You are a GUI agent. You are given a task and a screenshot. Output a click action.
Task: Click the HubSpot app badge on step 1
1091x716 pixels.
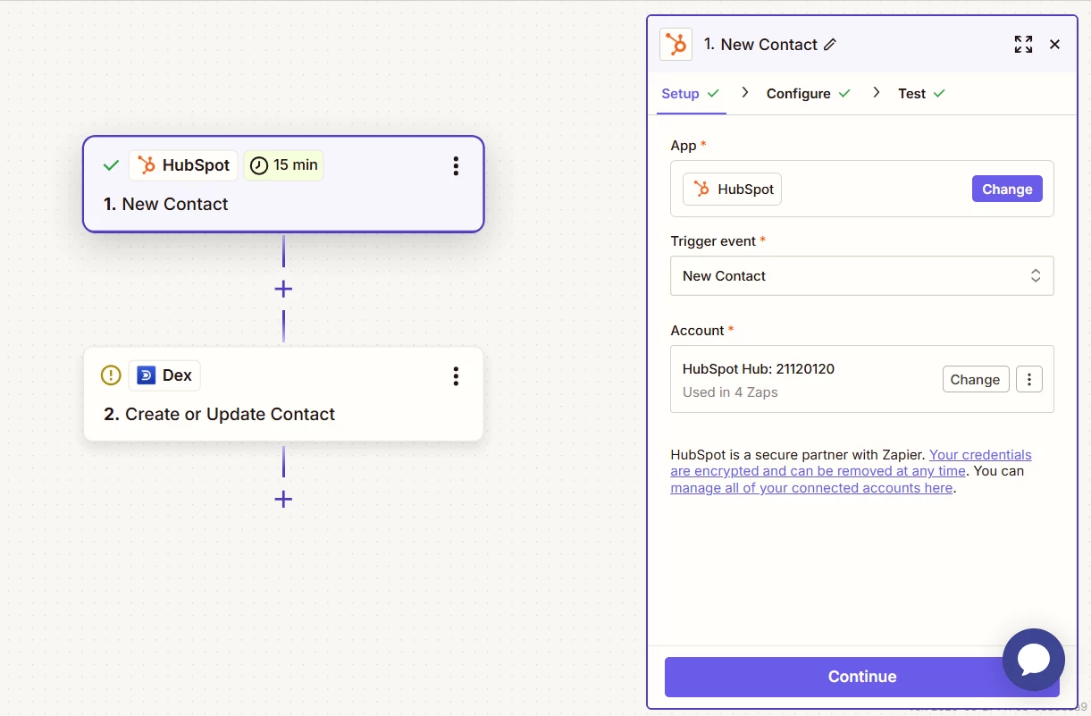point(183,165)
